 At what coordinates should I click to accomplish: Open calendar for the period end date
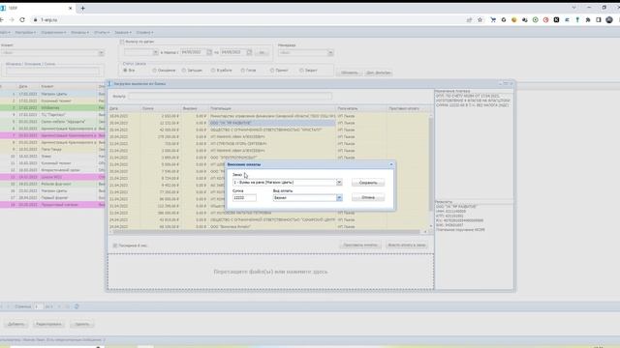coord(249,52)
